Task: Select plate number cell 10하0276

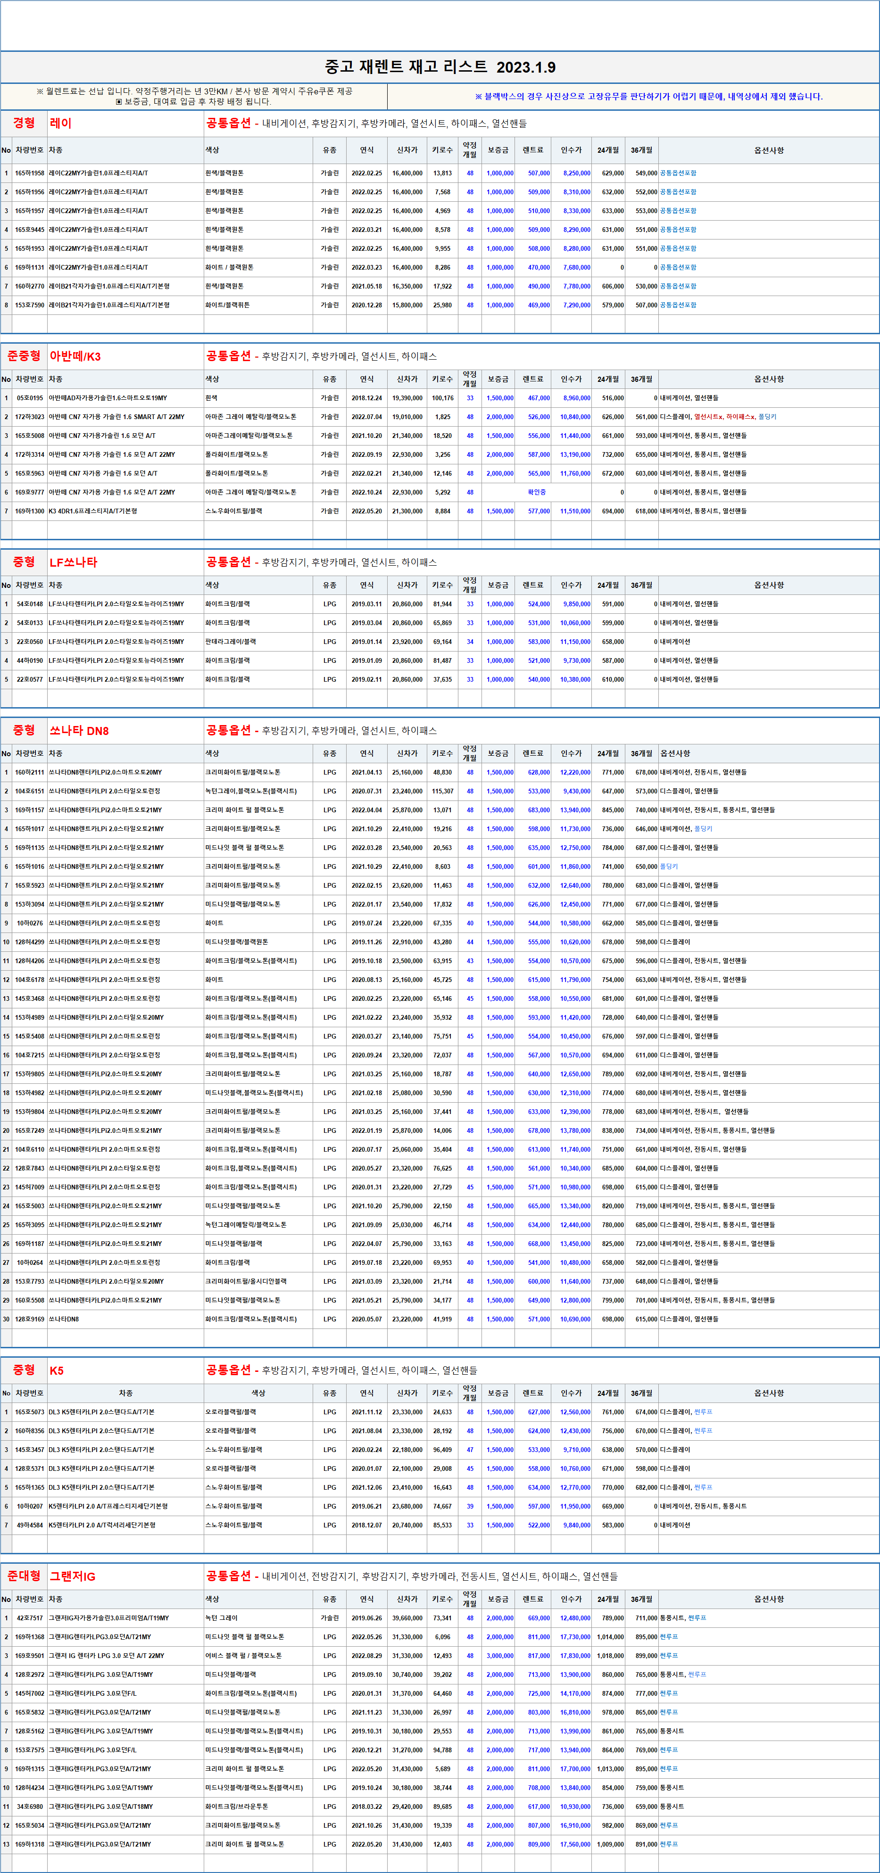Action: coord(30,924)
